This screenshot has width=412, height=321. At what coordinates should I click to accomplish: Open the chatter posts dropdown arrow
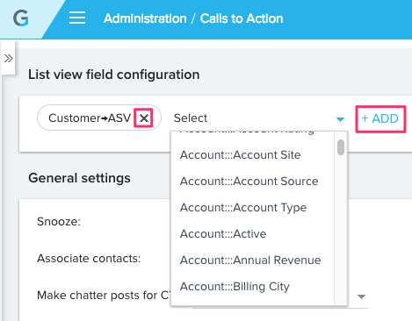(362, 296)
